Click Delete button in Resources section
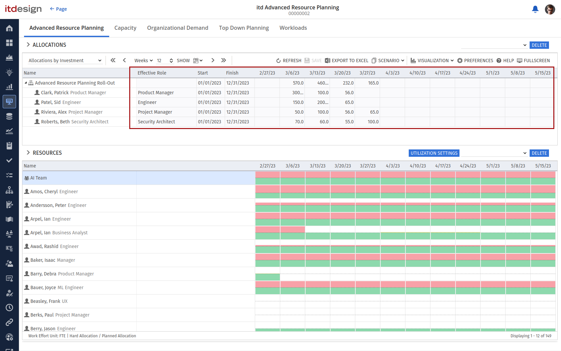 (539, 153)
